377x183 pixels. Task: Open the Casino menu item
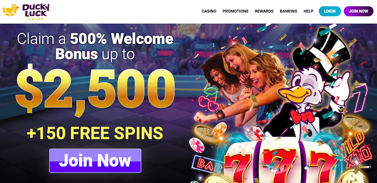click(x=209, y=11)
